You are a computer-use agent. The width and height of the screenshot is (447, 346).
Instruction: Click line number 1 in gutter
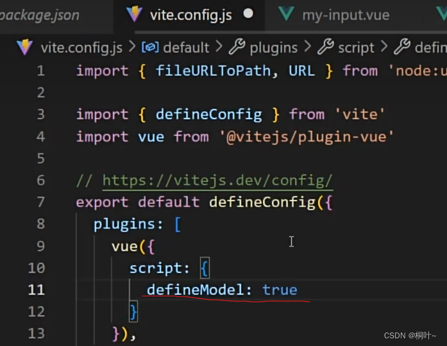(x=41, y=70)
